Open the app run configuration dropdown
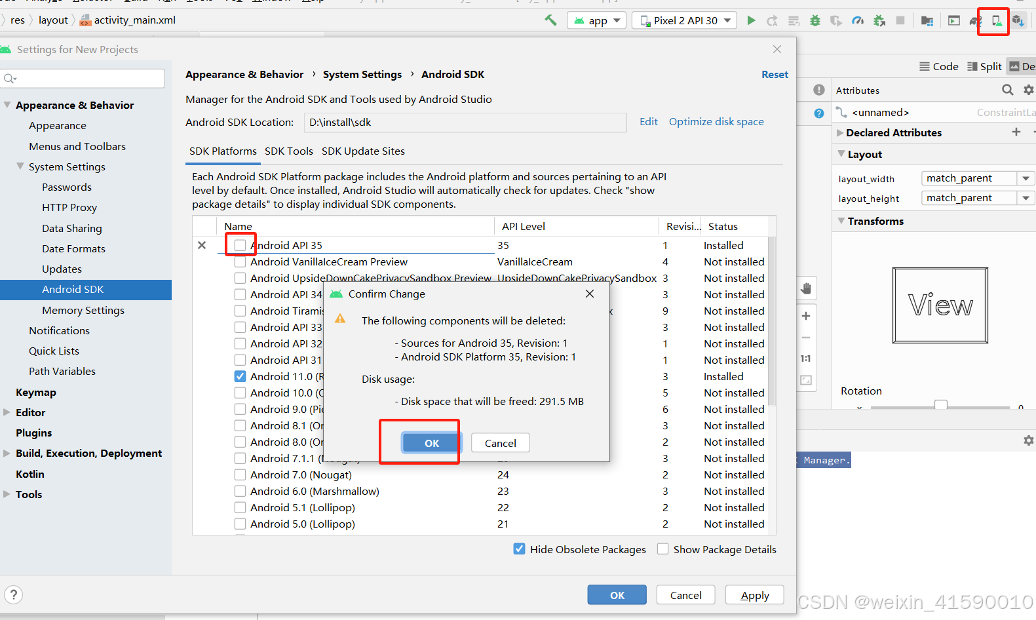Screen dimensions: 1036x620 597,21
